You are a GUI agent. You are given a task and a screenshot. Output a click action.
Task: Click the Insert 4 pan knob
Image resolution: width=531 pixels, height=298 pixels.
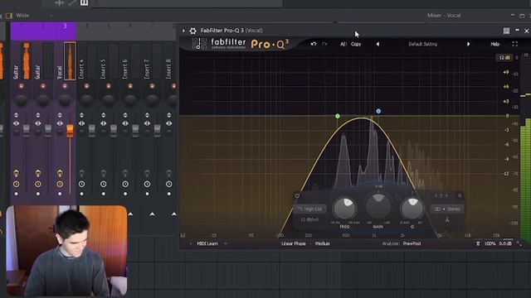86,100
